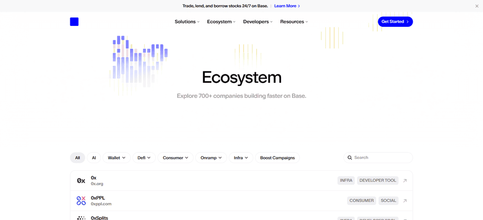Expand the Defi filter dropdown
The image size is (483, 220).
tap(144, 157)
